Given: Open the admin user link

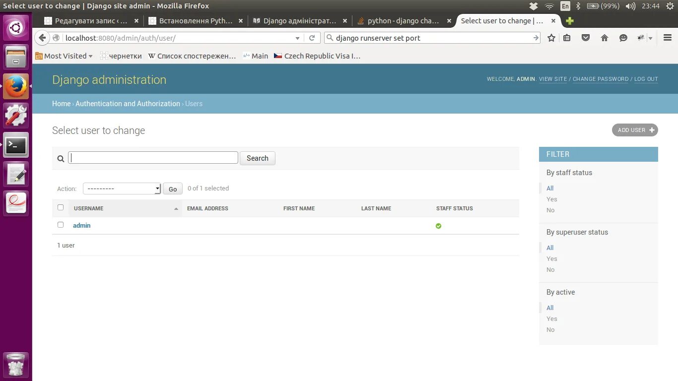Looking at the screenshot, I should [82, 225].
